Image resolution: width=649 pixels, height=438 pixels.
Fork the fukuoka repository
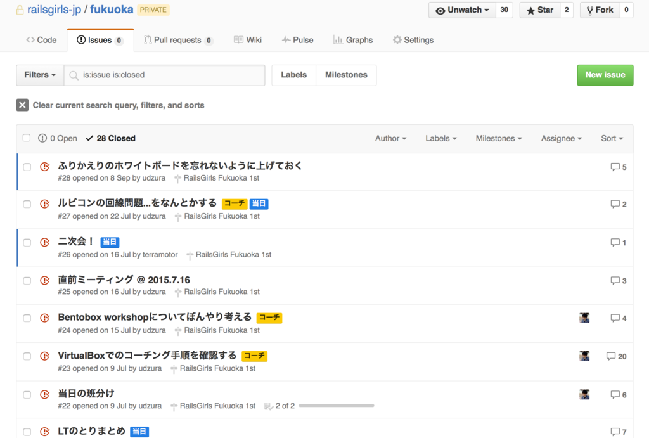coord(600,10)
